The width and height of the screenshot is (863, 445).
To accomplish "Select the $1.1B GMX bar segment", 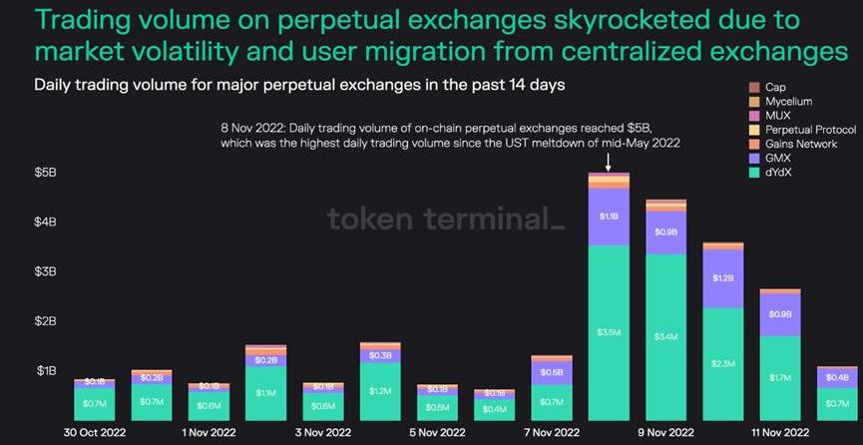I will click(609, 217).
